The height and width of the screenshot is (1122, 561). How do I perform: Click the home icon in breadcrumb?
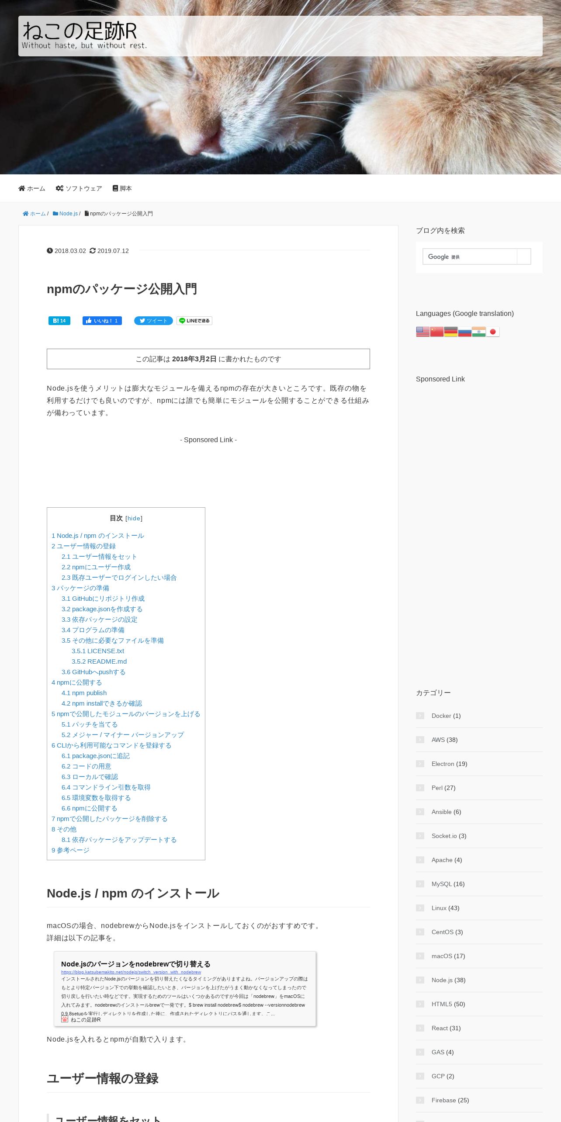coord(26,214)
